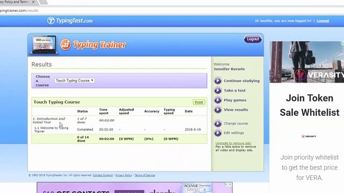Click the Play games arrow icon

click(218, 100)
